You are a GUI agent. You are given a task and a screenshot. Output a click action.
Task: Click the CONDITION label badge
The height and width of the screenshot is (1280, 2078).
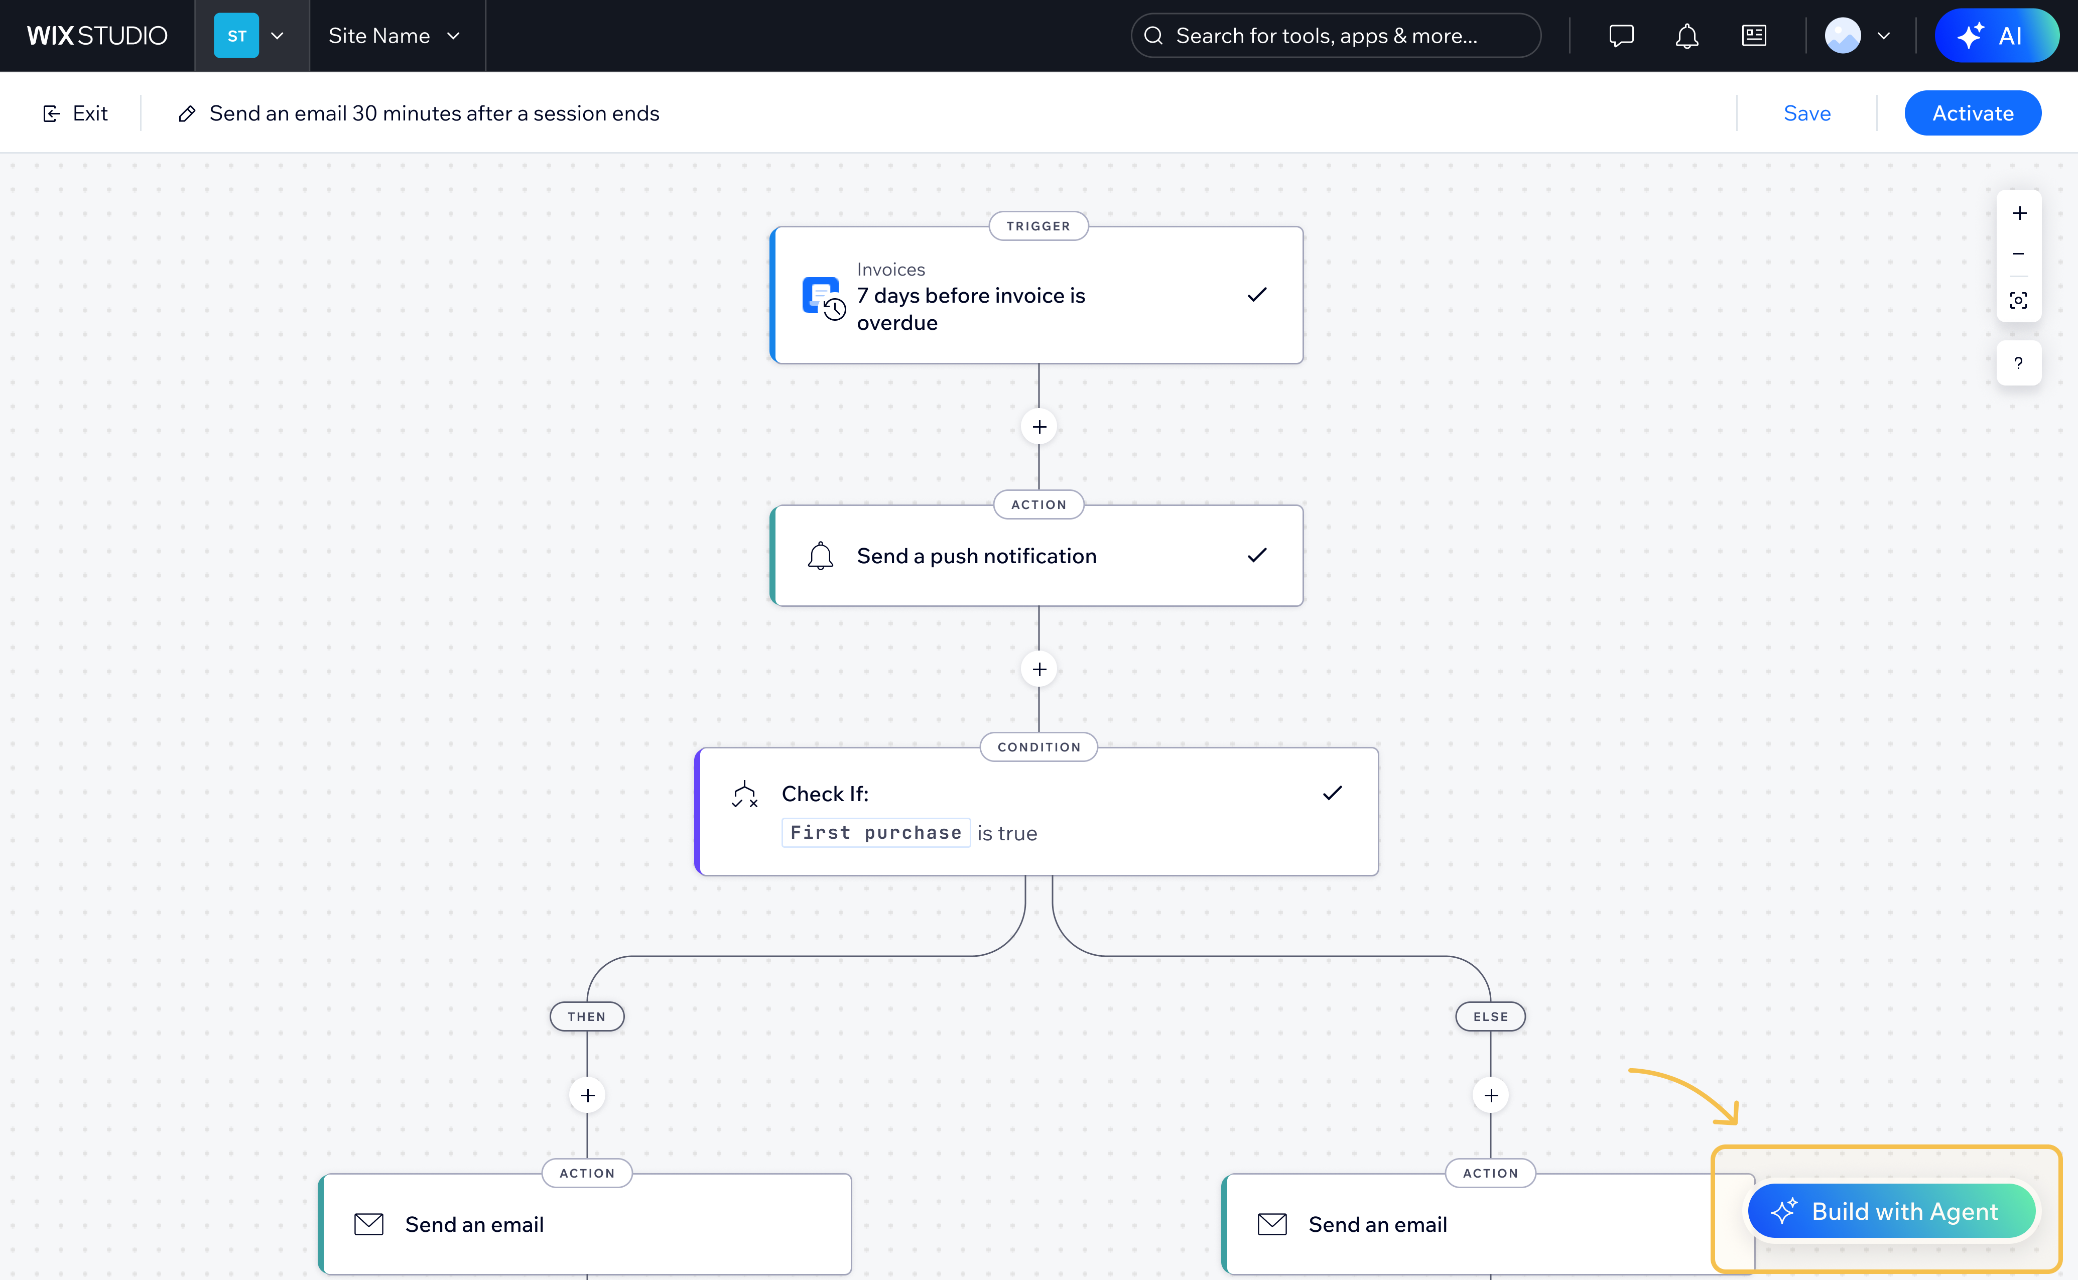(x=1038, y=747)
